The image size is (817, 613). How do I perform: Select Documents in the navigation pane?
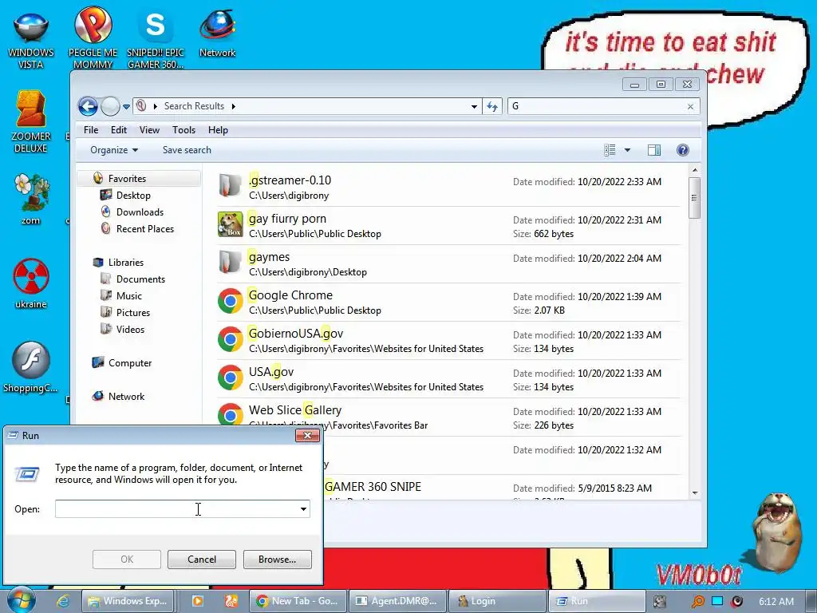pos(140,279)
